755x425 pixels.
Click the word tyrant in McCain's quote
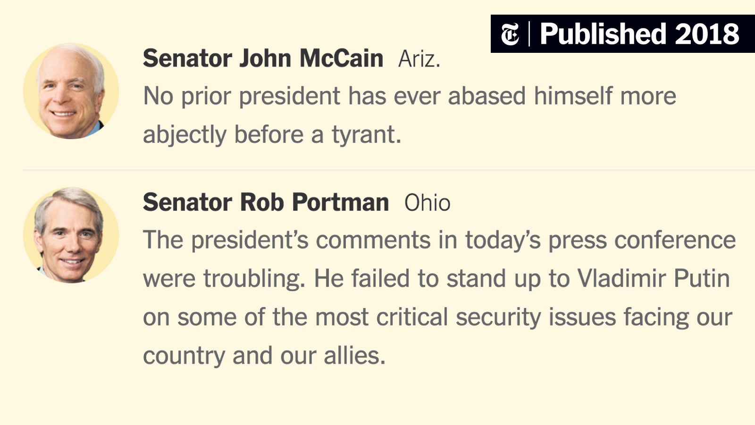[366, 135]
